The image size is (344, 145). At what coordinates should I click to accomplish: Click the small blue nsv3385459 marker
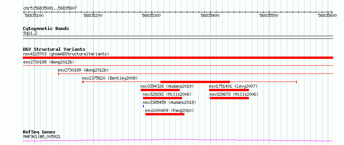pos(143,106)
